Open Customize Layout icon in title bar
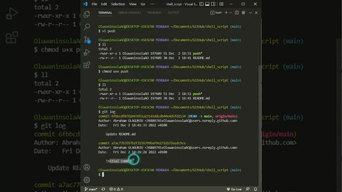The height and width of the screenshot is (192, 342). (221, 4)
